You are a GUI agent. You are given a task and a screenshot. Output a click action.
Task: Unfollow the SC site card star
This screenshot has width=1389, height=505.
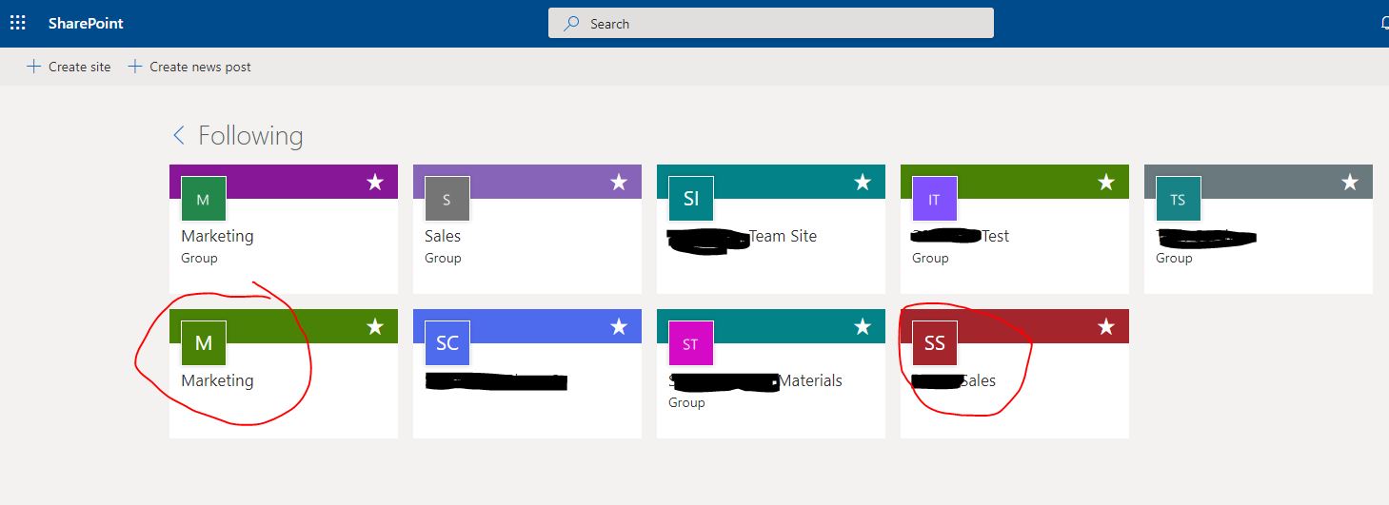pyautogui.click(x=619, y=326)
